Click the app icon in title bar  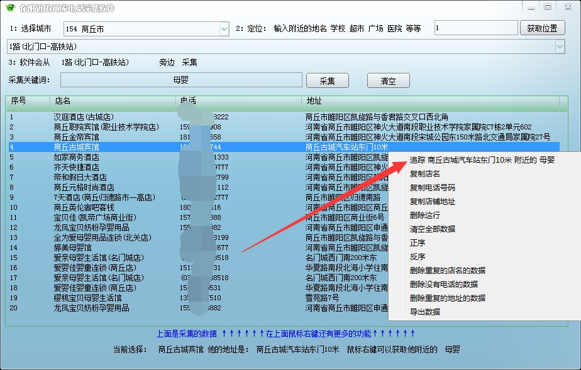(x=10, y=8)
